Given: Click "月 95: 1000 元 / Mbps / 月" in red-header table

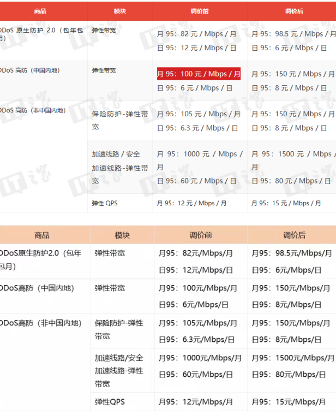Looking at the screenshot, I should tap(200, 161).
